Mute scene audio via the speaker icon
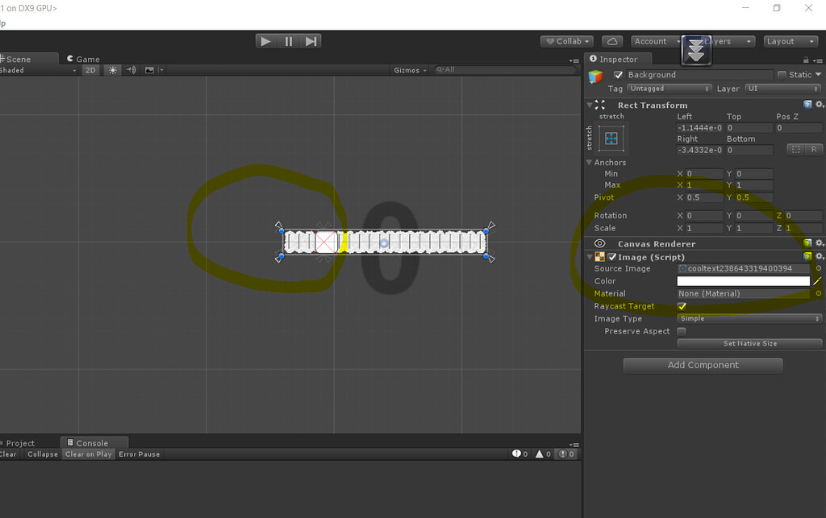 point(129,70)
